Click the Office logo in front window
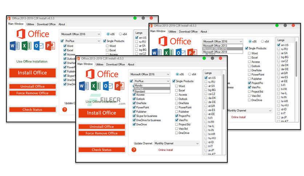 coord(102,74)
